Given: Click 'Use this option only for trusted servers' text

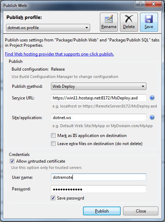Looking at the screenshot, I should pyautogui.click(x=46, y=168).
